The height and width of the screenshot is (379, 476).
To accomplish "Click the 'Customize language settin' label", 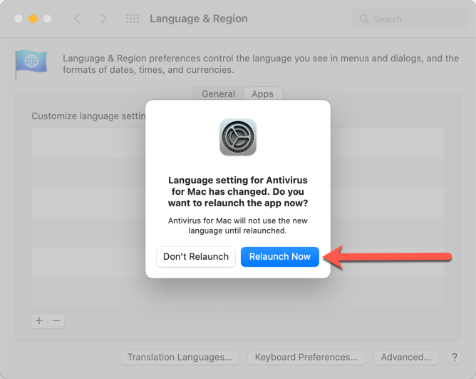I will click(x=88, y=116).
